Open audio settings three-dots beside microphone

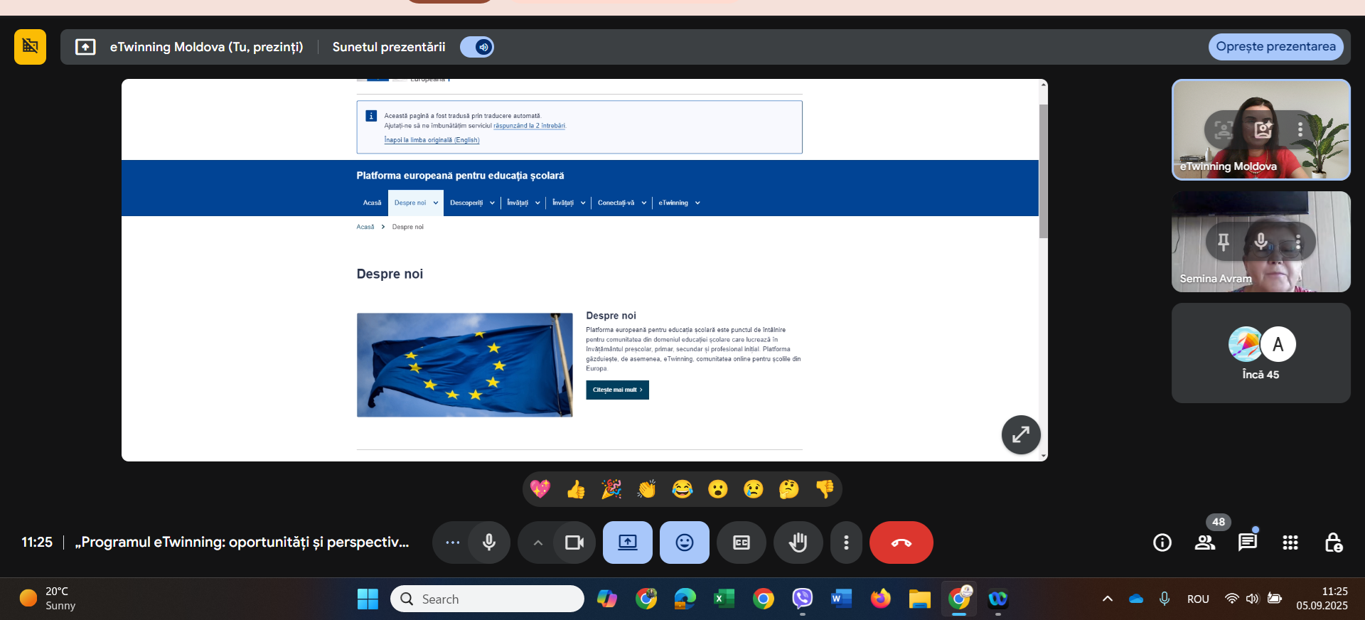click(x=452, y=542)
